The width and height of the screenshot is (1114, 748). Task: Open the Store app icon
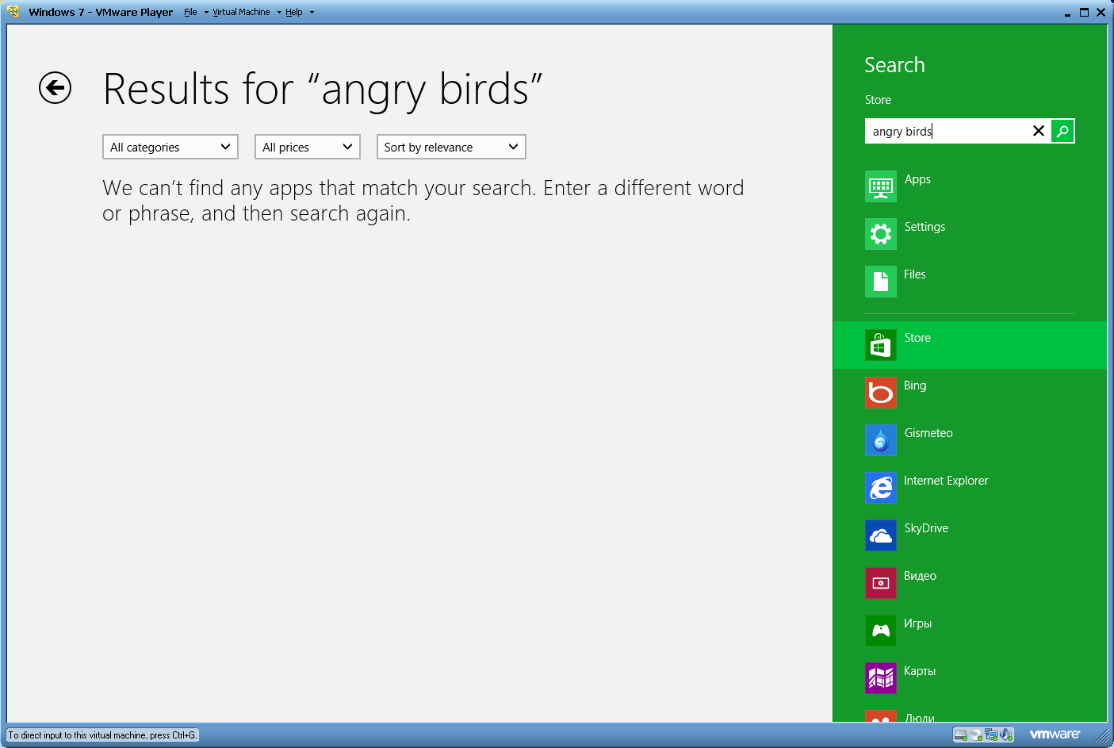click(x=880, y=345)
